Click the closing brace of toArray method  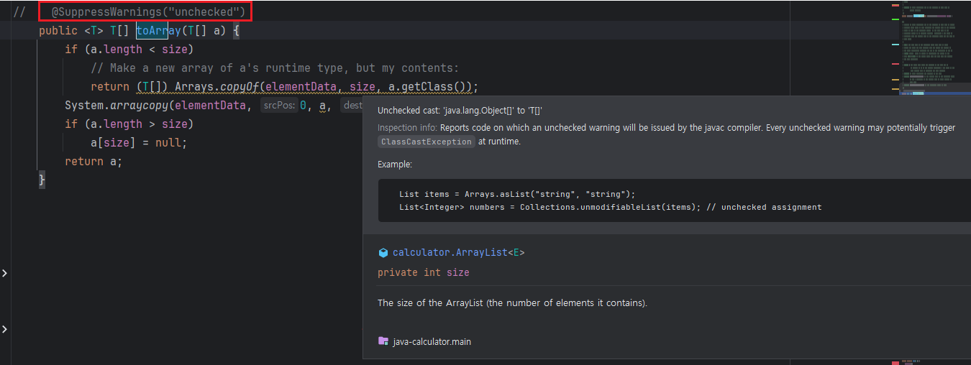(42, 180)
